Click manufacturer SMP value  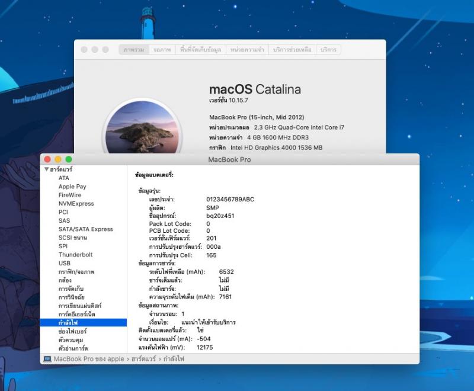[x=213, y=207]
